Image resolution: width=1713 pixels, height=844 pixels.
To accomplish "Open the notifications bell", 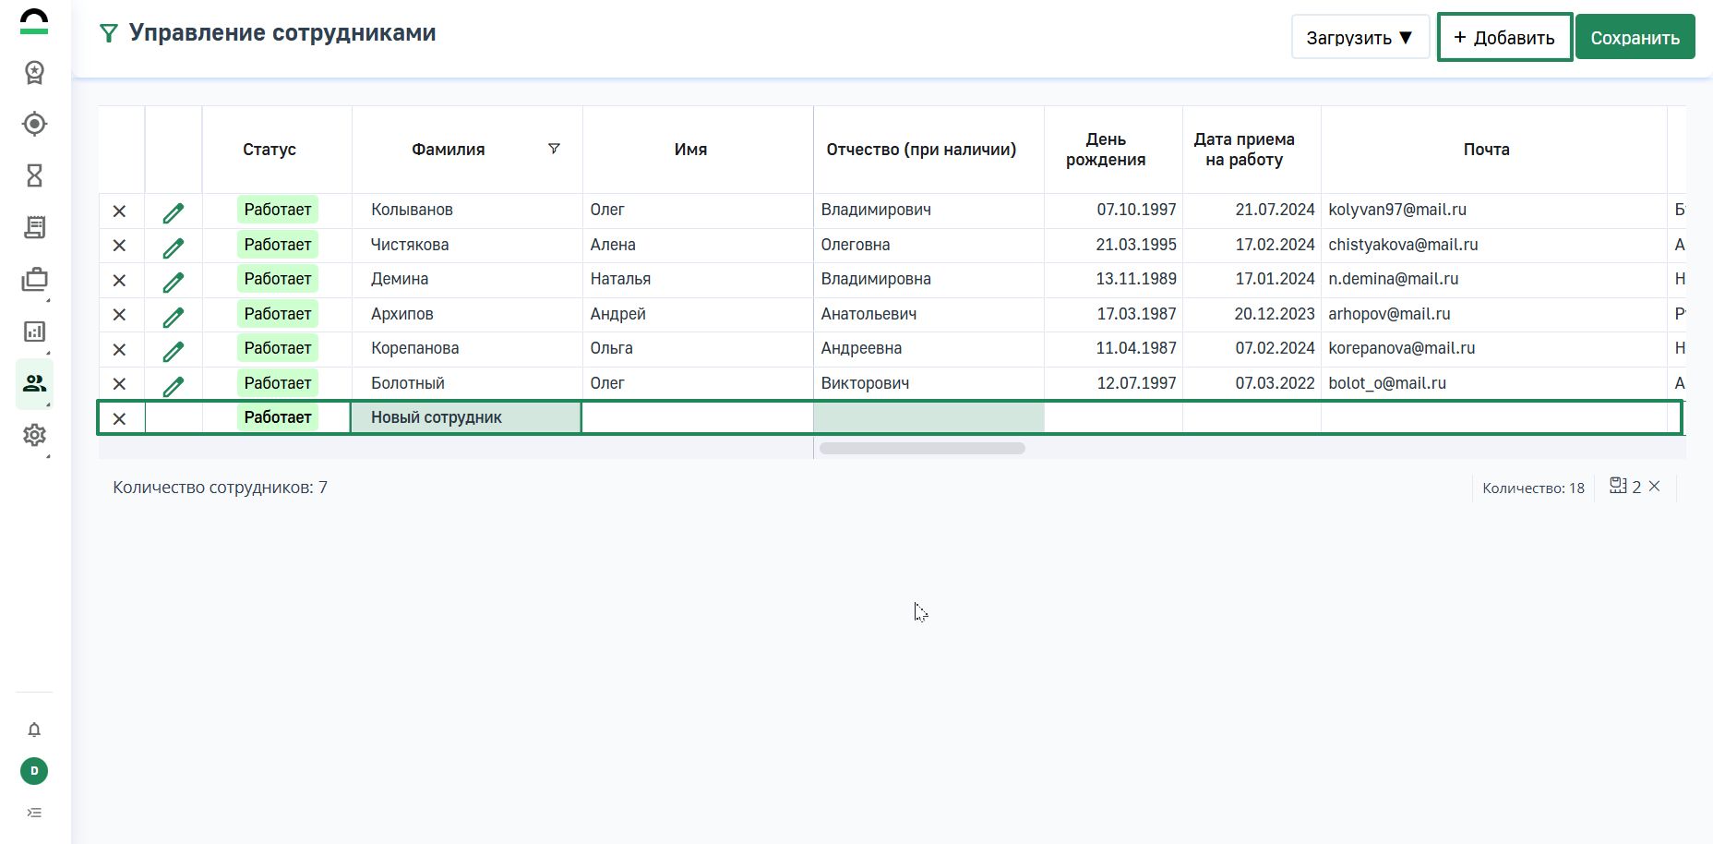I will [34, 729].
